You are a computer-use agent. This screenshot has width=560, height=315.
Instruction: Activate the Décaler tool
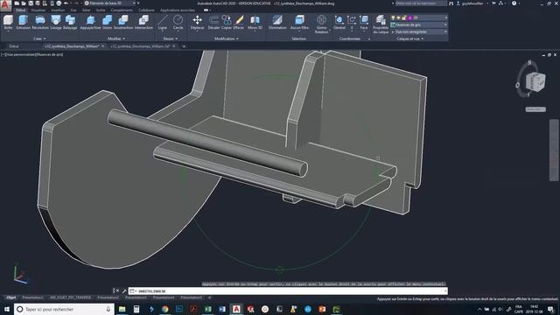[213, 23]
